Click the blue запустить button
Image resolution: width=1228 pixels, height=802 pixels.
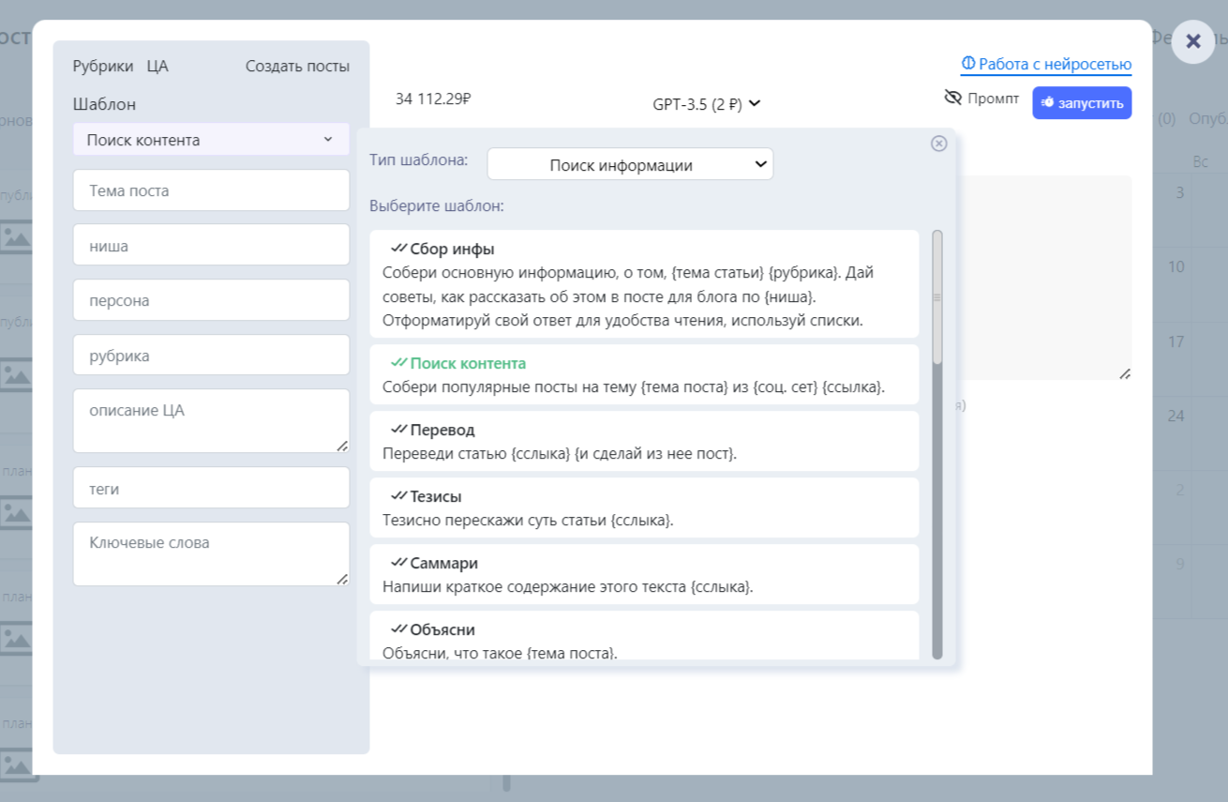click(1082, 102)
